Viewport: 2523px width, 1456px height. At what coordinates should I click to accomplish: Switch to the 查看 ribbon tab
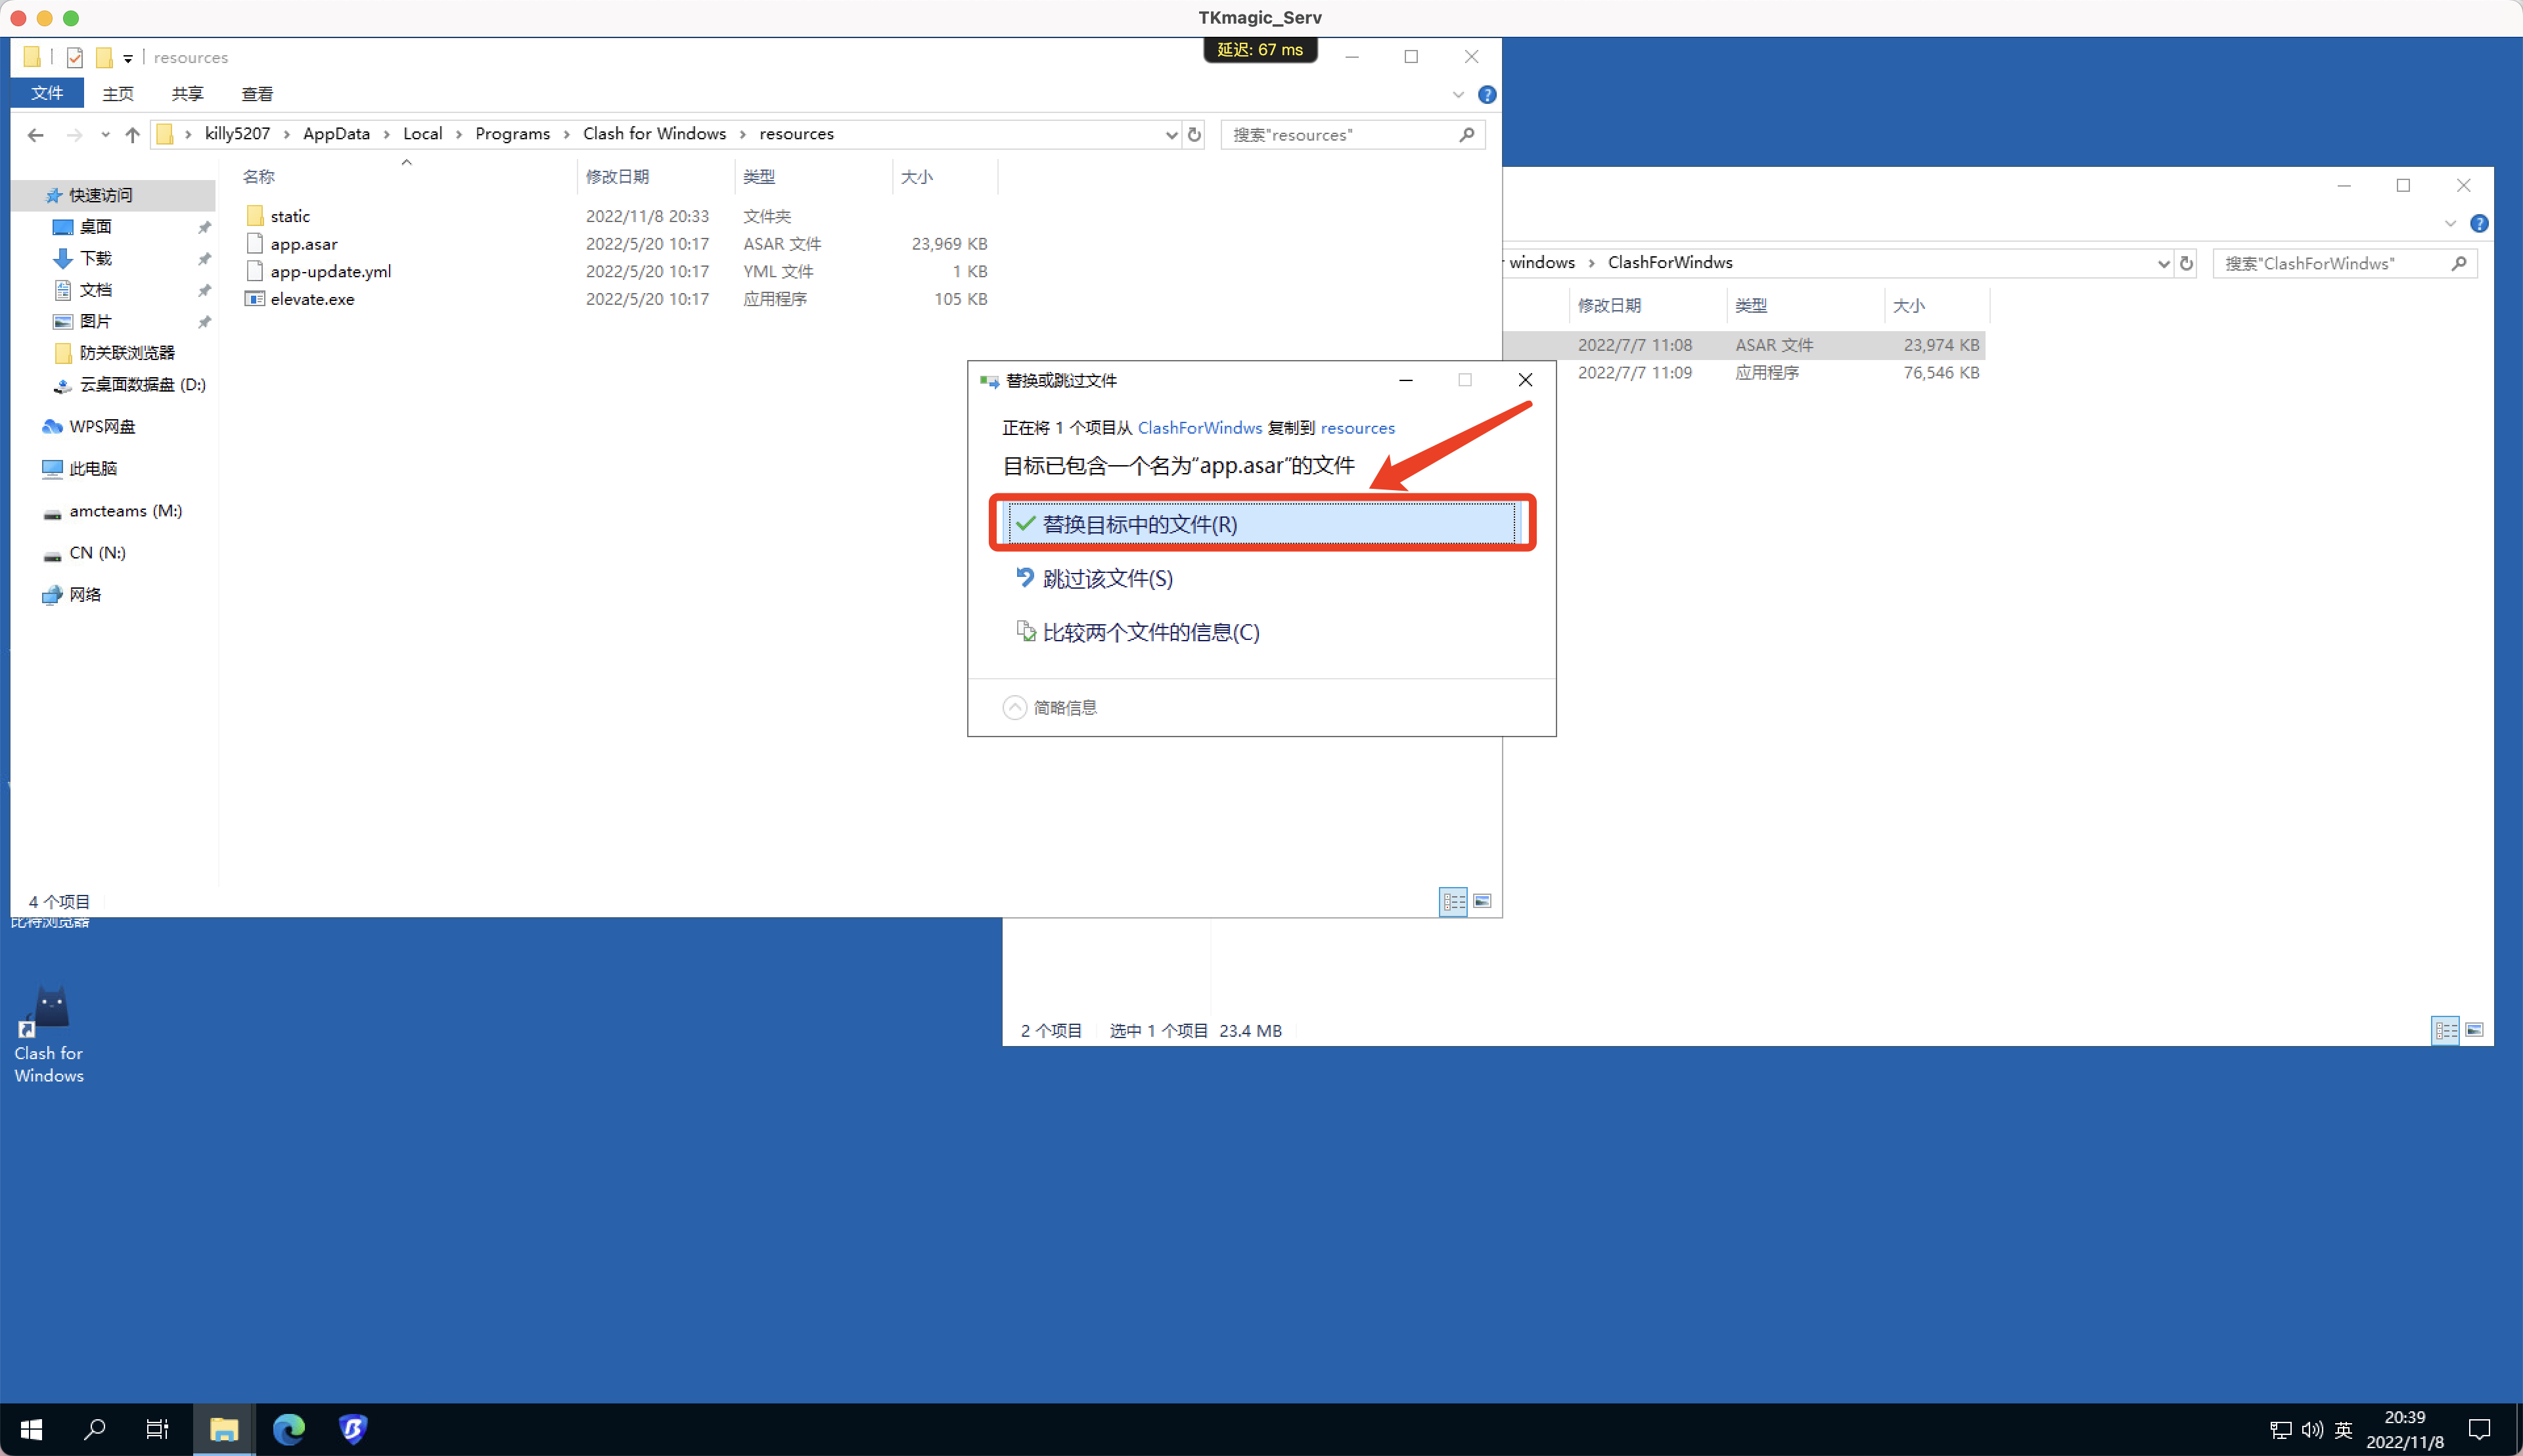click(x=257, y=93)
